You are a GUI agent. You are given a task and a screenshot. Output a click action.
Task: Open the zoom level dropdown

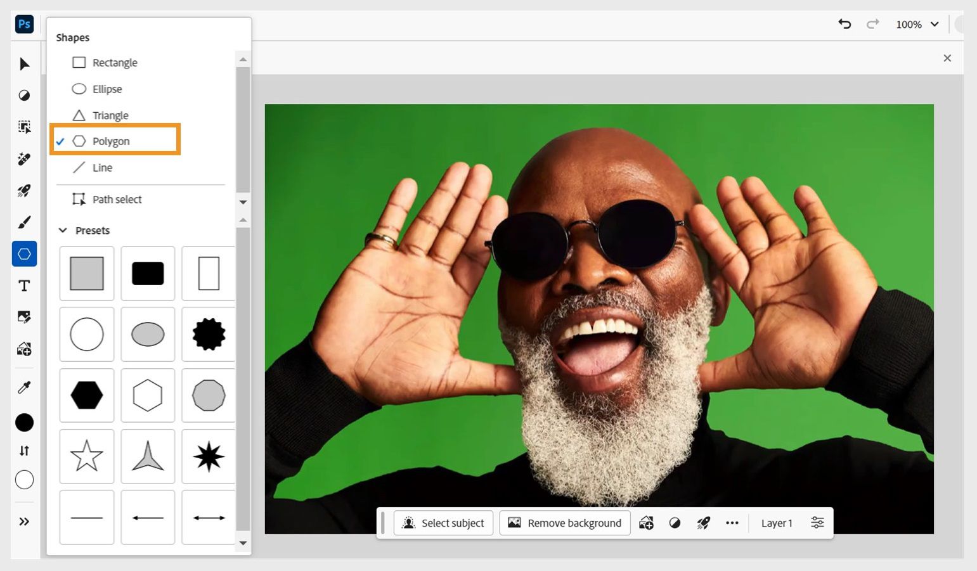pos(917,24)
